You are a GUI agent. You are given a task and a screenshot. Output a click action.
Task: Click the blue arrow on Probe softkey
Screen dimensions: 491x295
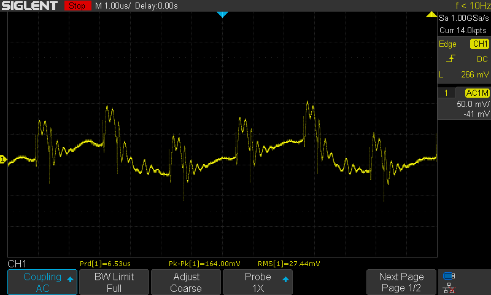point(285,279)
